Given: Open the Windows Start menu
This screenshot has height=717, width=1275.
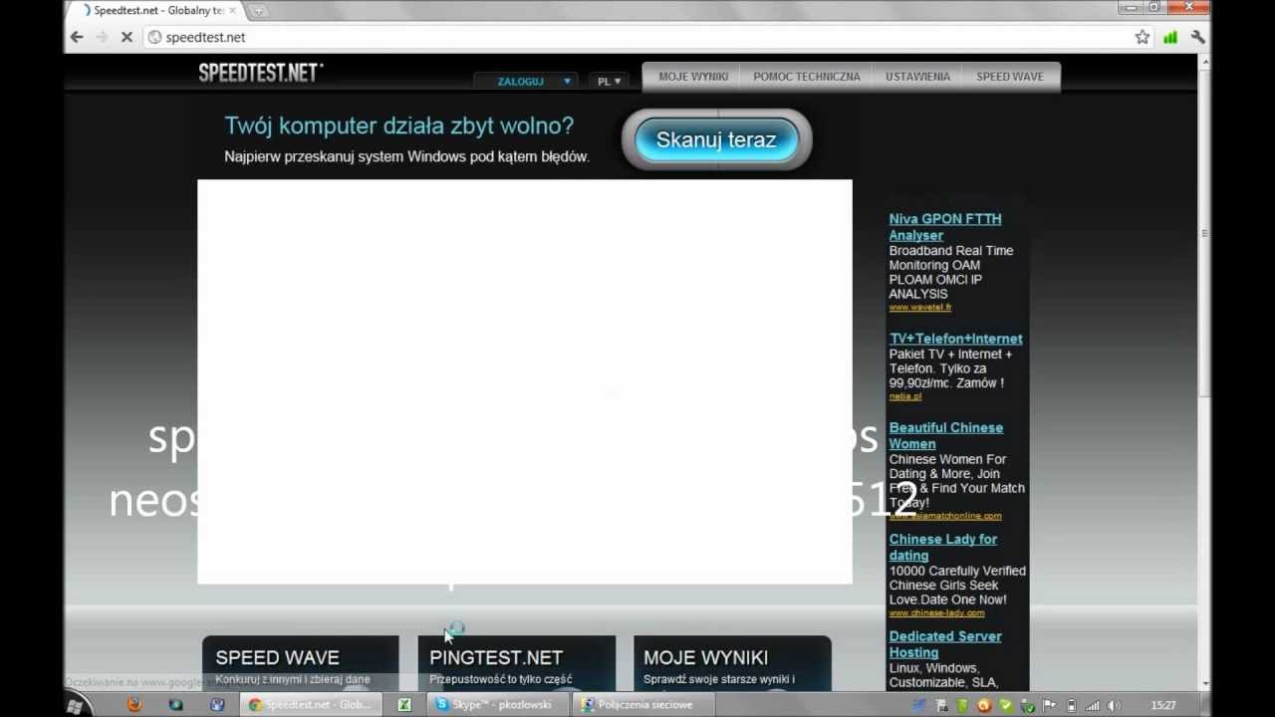Looking at the screenshot, I should 75,705.
